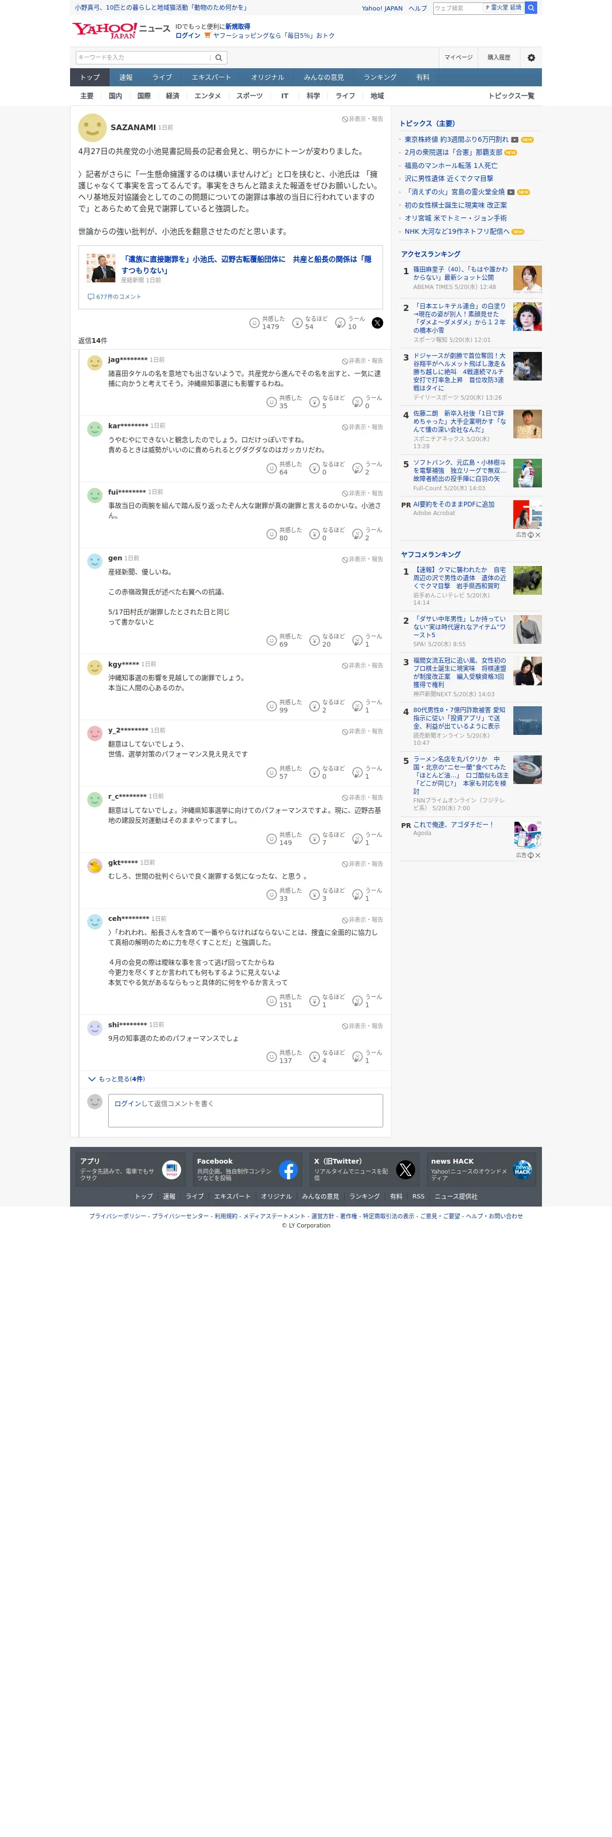Switch to the みんなの意見 tab

[324, 78]
